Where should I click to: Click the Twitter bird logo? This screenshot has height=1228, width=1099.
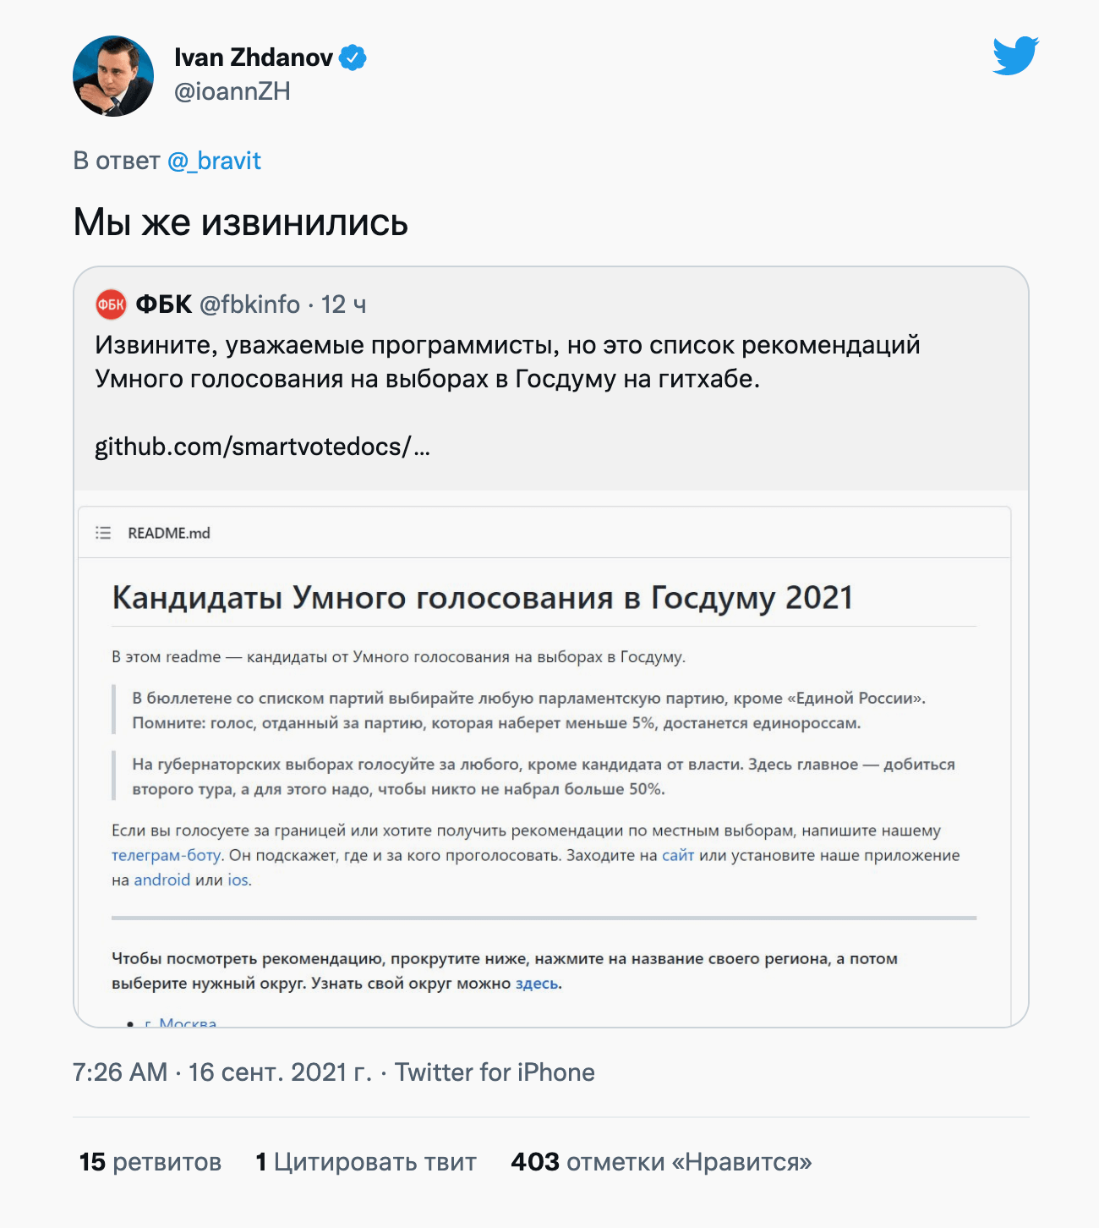(x=1015, y=56)
